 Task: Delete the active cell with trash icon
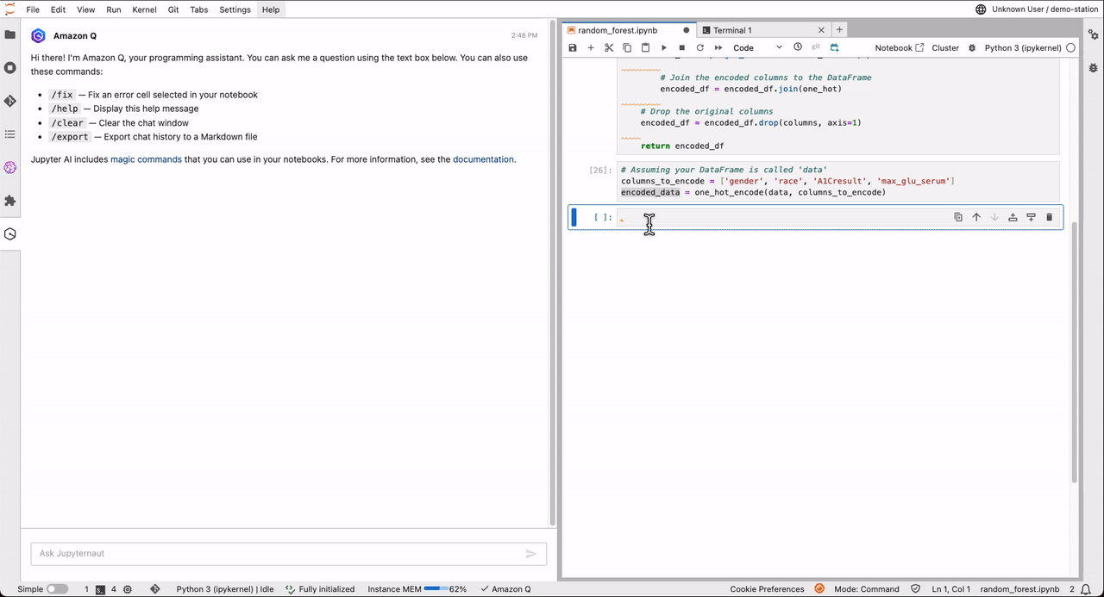(x=1049, y=217)
